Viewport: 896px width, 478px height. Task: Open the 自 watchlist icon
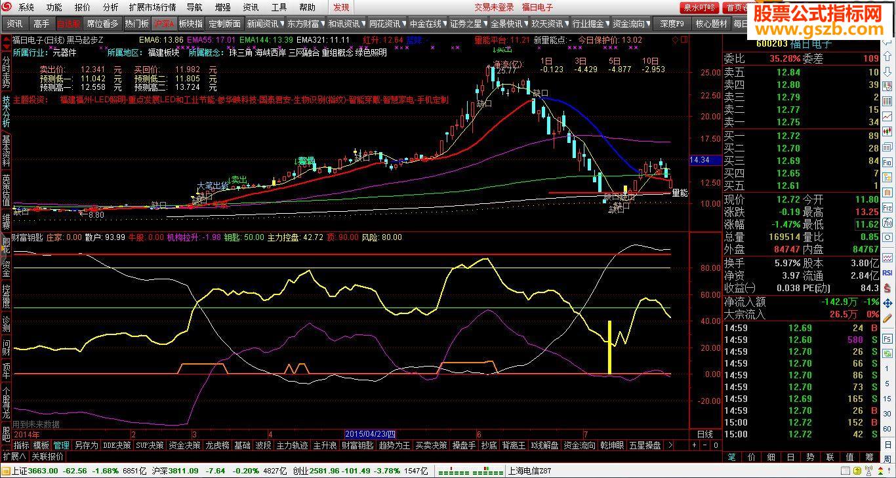(887, 191)
